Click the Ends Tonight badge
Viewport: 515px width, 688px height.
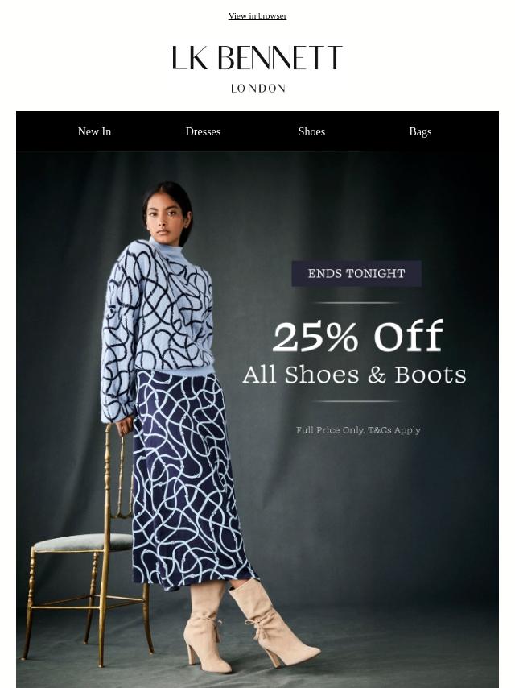pos(356,273)
